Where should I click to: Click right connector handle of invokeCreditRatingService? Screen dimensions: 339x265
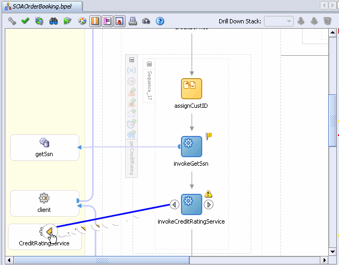(209, 204)
